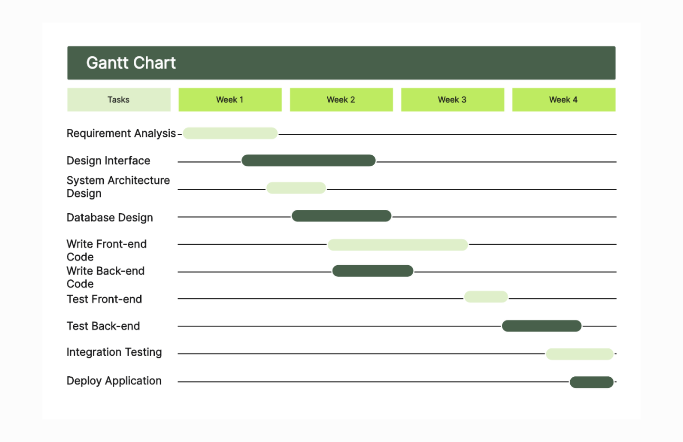Click the Requirement Analysis task label

[121, 134]
